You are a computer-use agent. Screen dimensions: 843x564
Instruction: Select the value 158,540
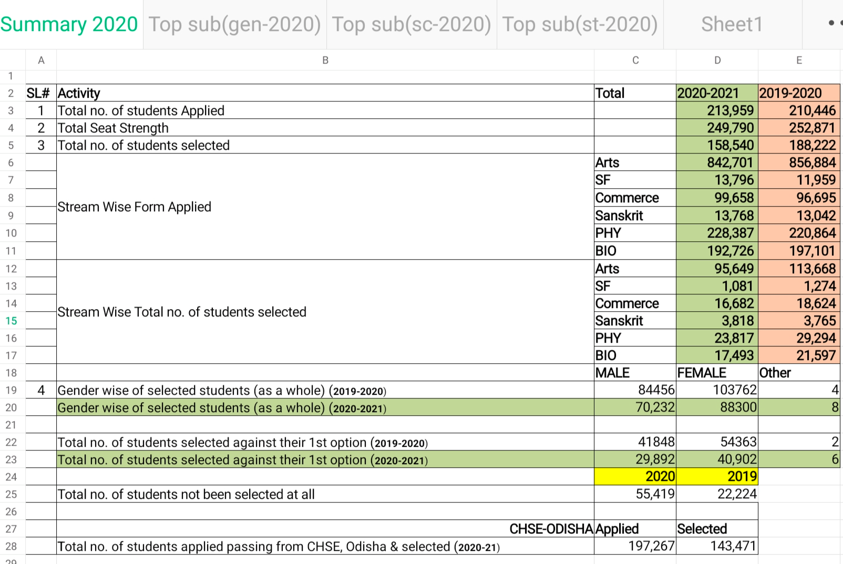point(717,145)
